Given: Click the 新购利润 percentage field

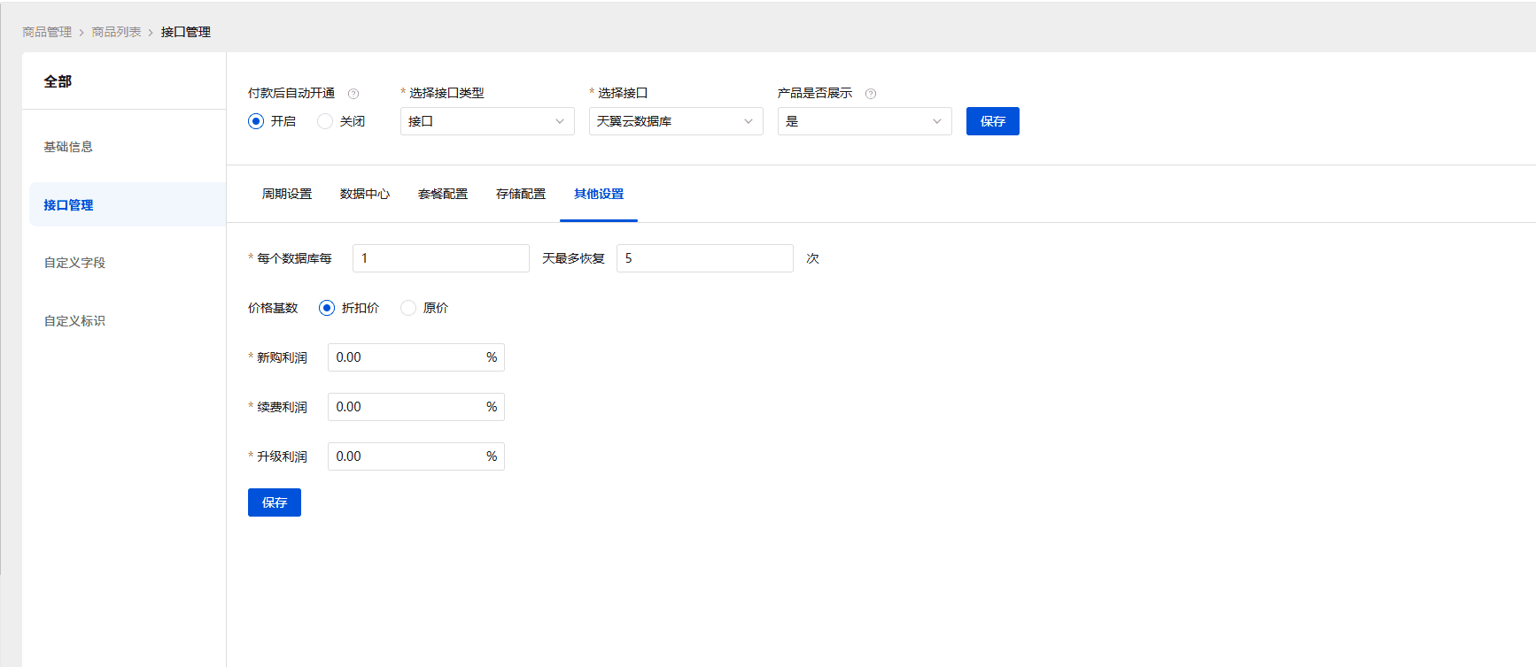Looking at the screenshot, I should click(416, 357).
